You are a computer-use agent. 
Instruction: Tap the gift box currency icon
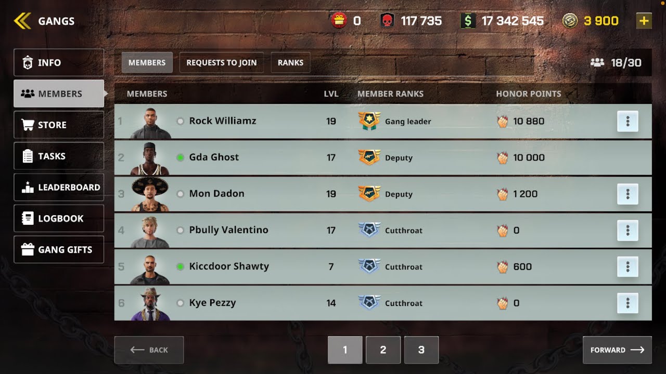point(339,21)
